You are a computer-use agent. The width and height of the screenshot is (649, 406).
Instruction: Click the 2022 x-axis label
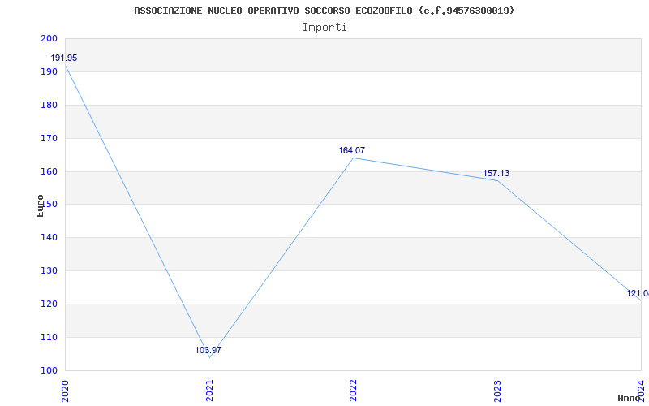(x=353, y=391)
